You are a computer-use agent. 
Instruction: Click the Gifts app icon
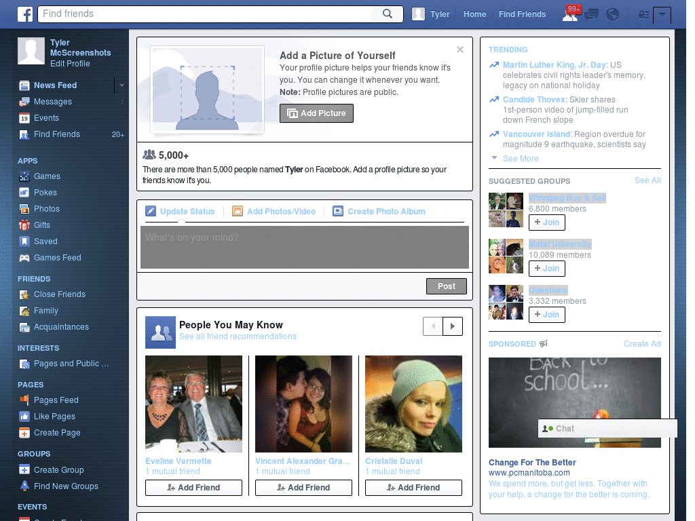(24, 225)
